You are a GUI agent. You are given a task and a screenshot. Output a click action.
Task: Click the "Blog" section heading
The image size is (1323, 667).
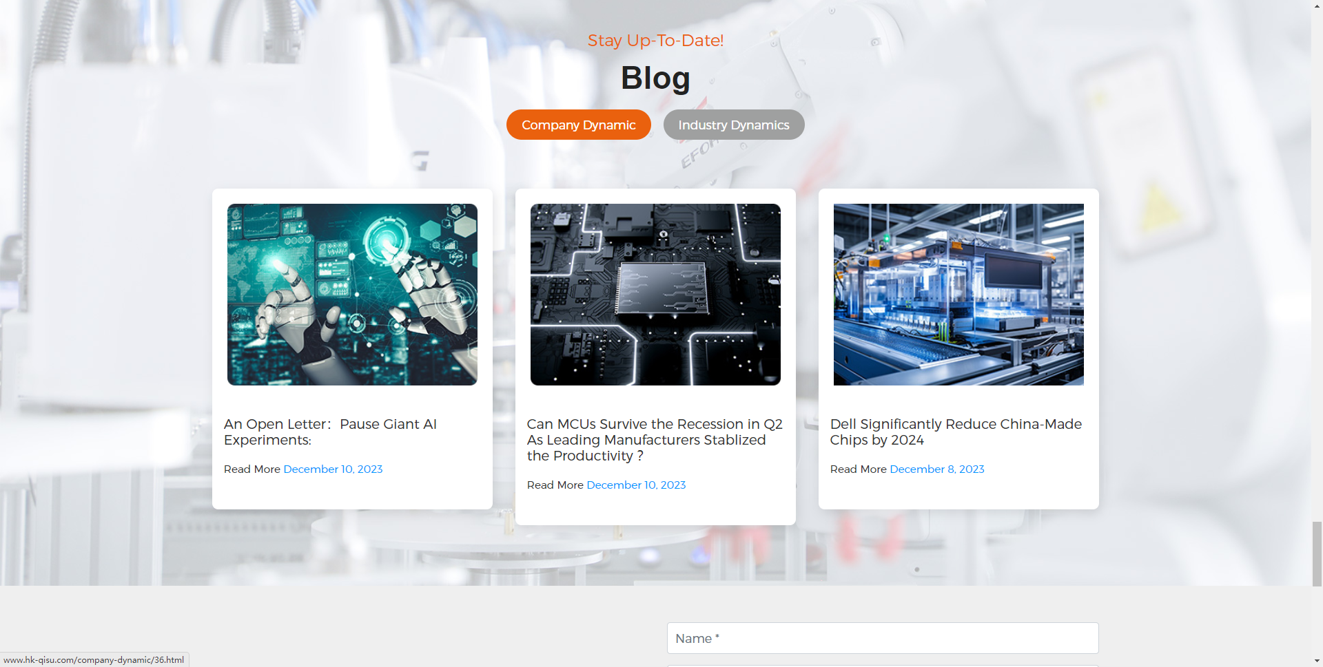coord(655,78)
